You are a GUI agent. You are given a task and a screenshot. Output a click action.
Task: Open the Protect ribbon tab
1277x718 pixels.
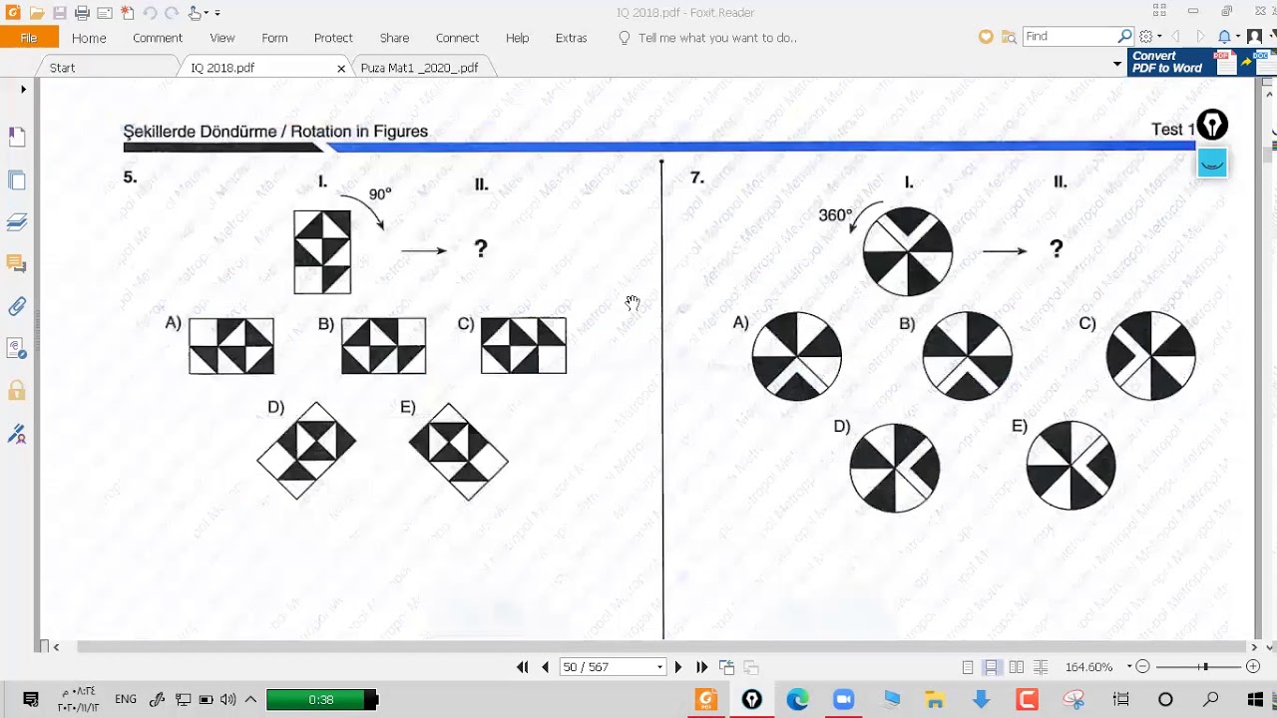[333, 38]
